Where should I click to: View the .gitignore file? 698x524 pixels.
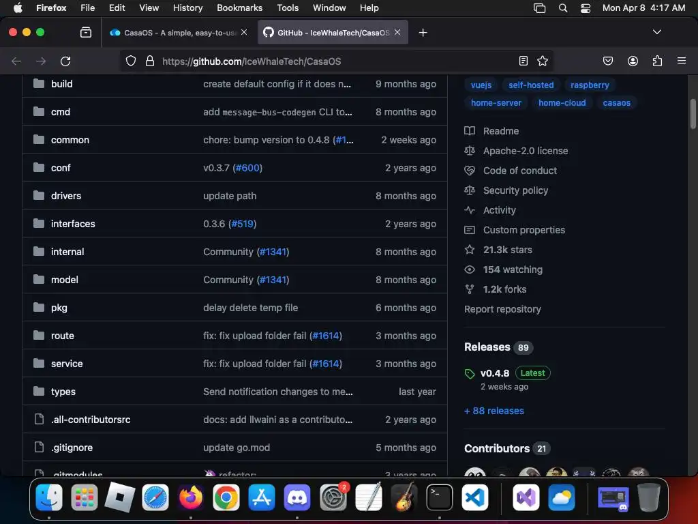tap(72, 448)
